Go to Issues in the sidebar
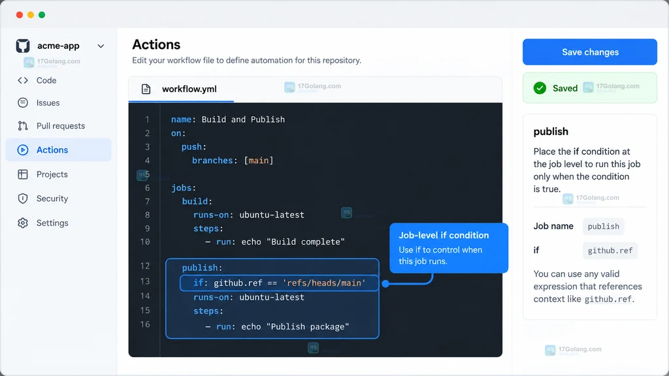The height and width of the screenshot is (376, 669). point(48,102)
